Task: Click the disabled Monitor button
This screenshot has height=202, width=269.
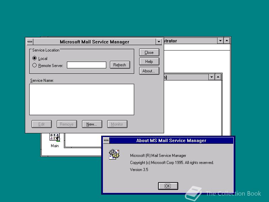Action: 117,124
